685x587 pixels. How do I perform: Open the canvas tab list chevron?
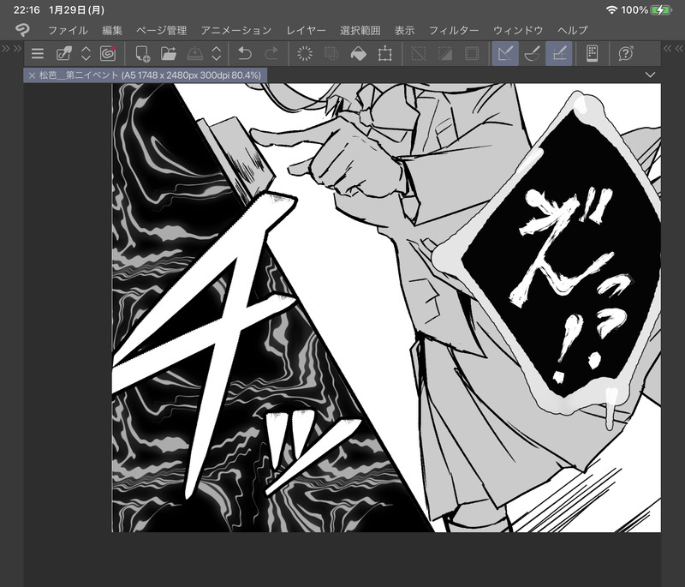[x=650, y=75]
